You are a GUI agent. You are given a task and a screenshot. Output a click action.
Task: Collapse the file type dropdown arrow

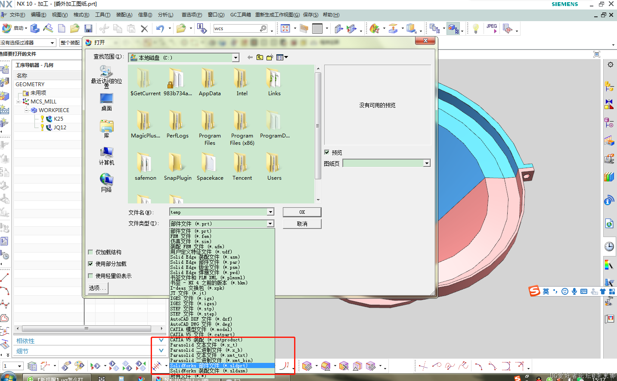click(270, 224)
